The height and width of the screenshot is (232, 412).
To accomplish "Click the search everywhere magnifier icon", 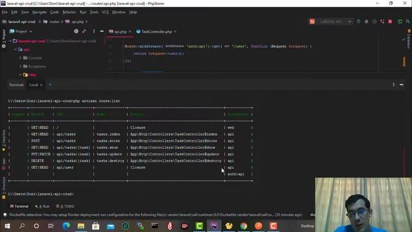I will coord(407,21).
